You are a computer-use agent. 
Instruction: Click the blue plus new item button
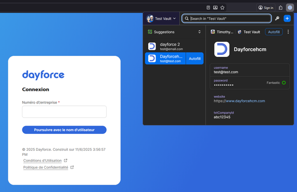(287, 19)
